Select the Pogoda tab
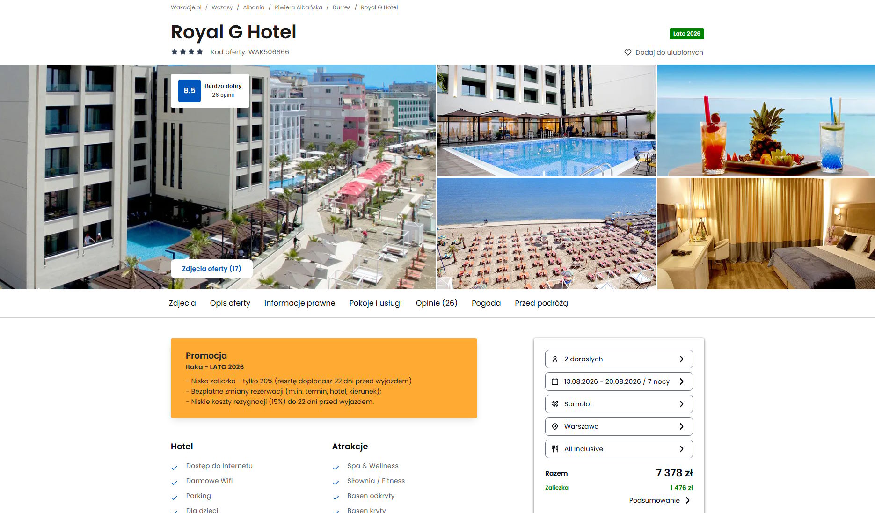The height and width of the screenshot is (513, 875). pos(486,303)
